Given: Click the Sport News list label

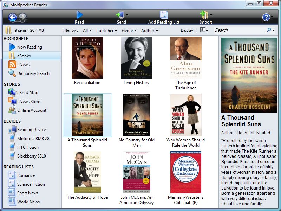Looking at the screenshot, I should 28,193.
